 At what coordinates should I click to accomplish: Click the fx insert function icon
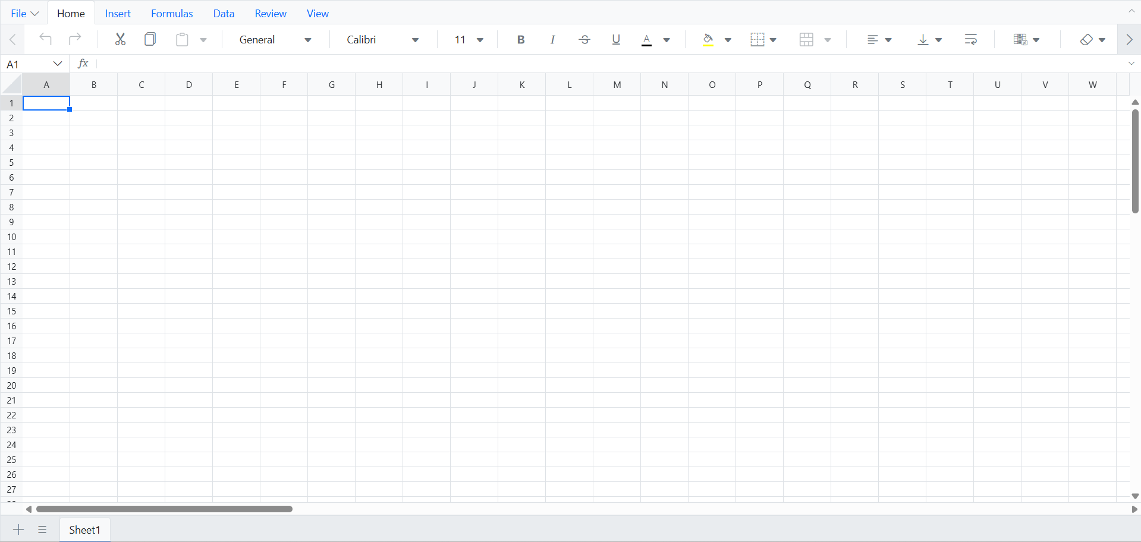tap(83, 63)
